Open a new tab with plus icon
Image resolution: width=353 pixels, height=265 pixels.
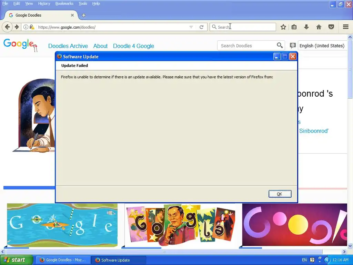(x=84, y=15)
